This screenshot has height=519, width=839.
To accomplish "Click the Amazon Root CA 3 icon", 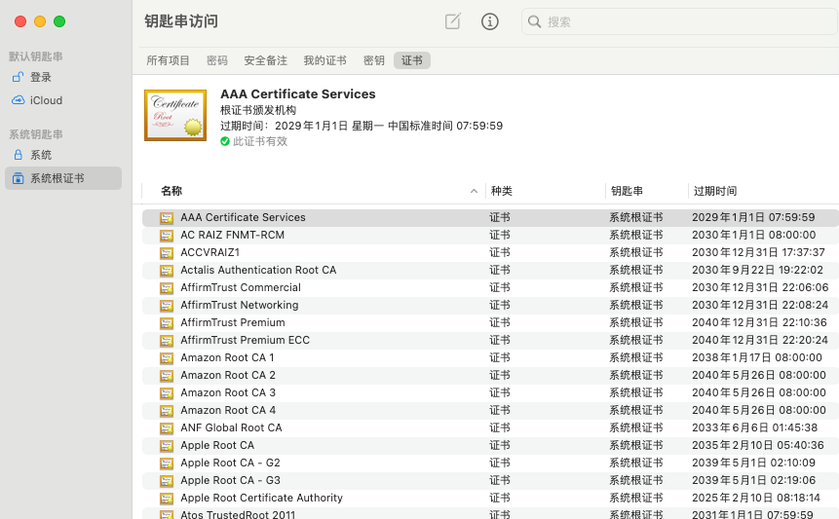I will (x=167, y=393).
